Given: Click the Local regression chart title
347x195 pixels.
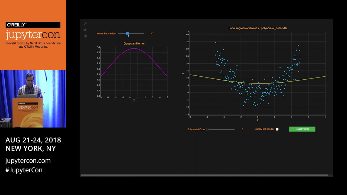Looking at the screenshot, I should click(258, 28).
